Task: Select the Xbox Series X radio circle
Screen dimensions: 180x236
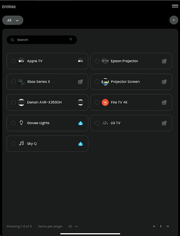Action: (x=13, y=82)
